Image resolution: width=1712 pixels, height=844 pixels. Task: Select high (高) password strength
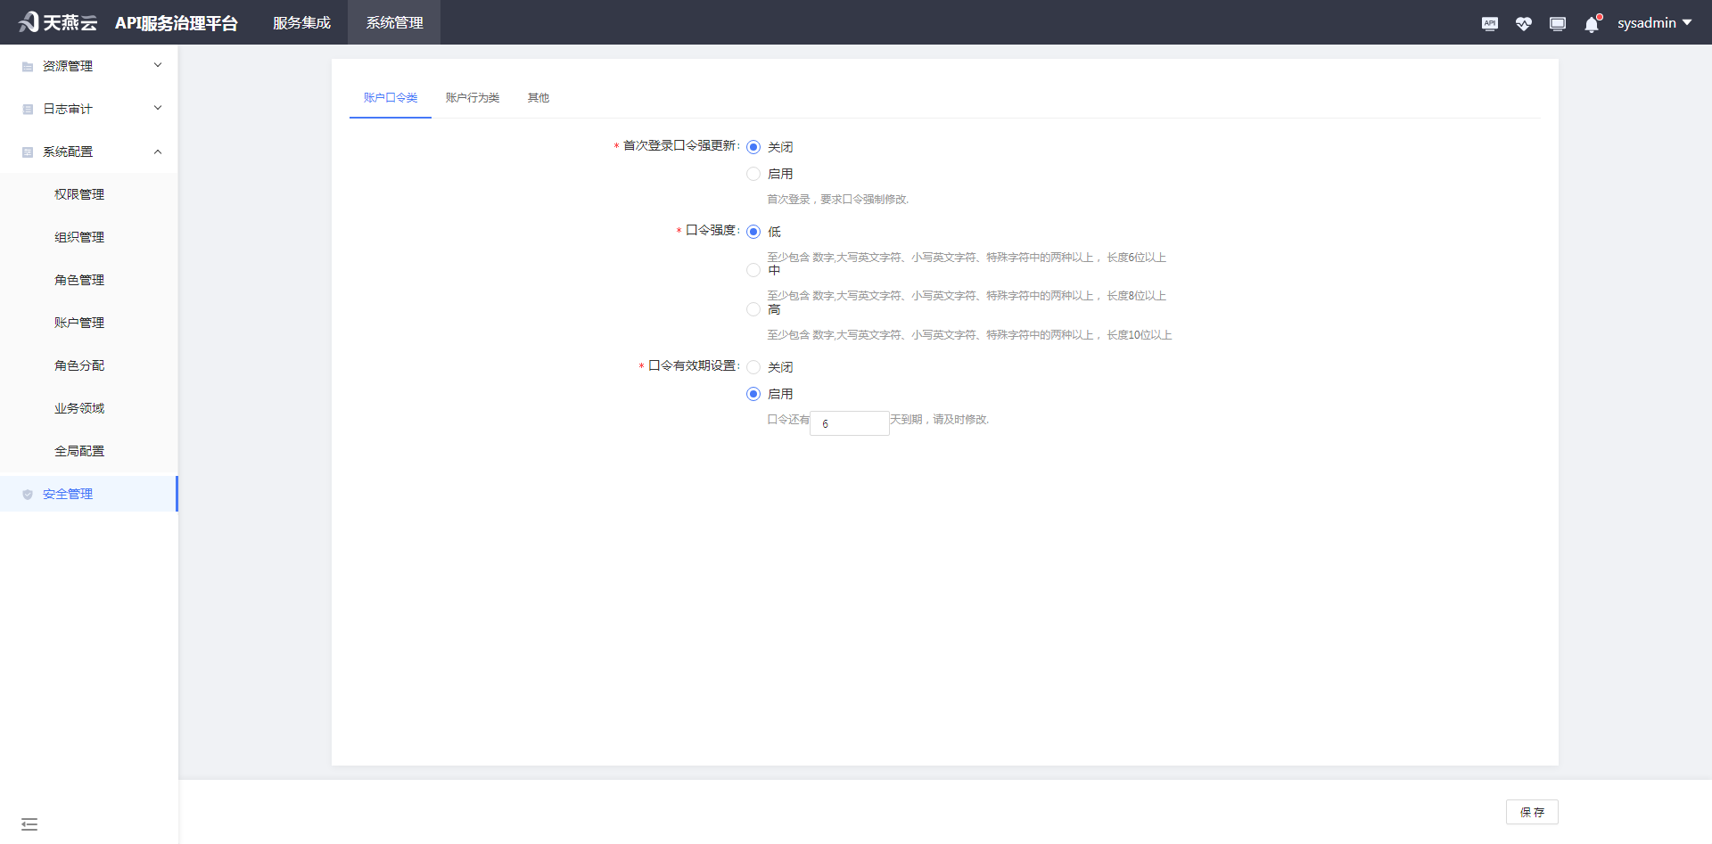pos(753,309)
